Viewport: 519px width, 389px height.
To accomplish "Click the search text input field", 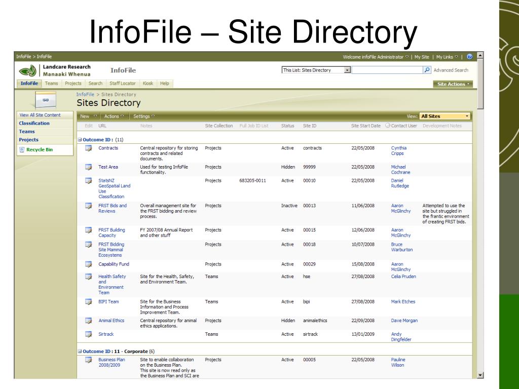I will (x=387, y=70).
